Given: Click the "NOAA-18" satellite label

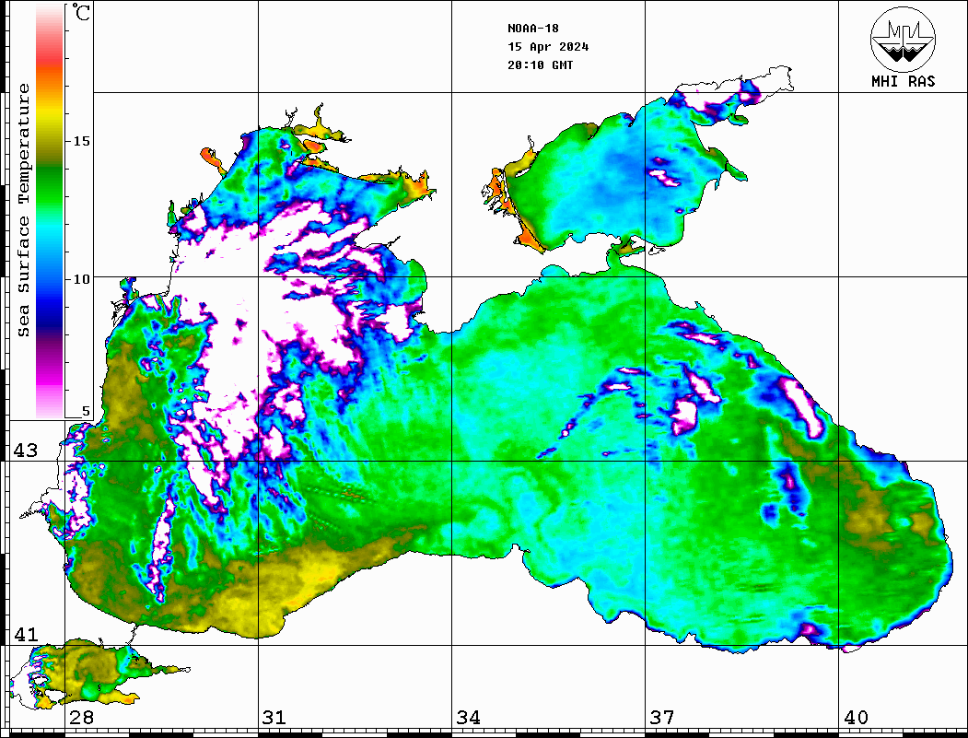Looking at the screenshot, I should (532, 29).
